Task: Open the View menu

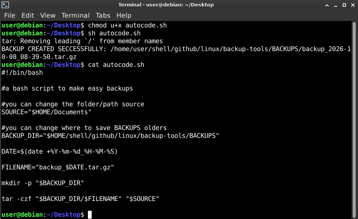Action: tap(48, 15)
